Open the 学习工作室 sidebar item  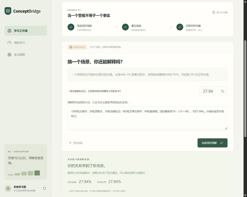pyautogui.click(x=26, y=31)
